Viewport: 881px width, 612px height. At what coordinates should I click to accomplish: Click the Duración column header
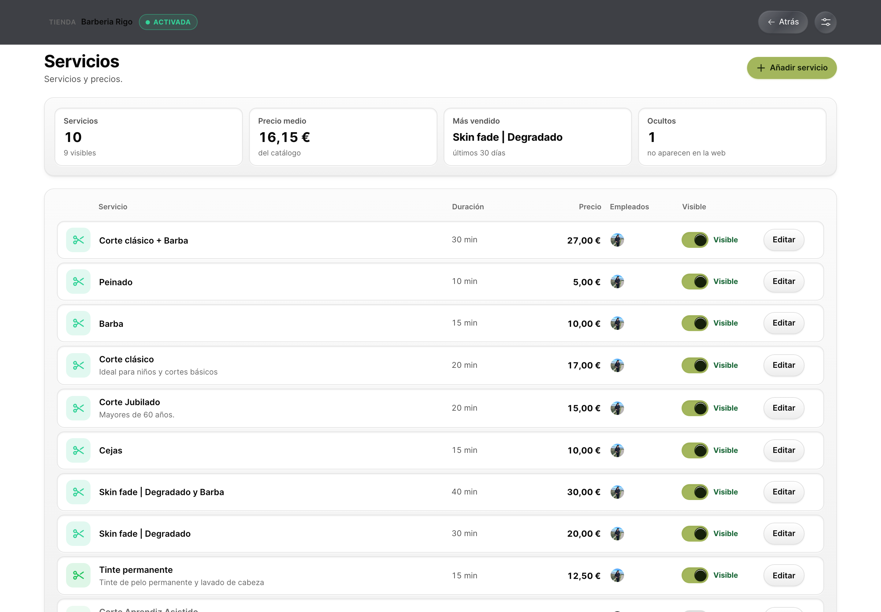click(x=468, y=207)
